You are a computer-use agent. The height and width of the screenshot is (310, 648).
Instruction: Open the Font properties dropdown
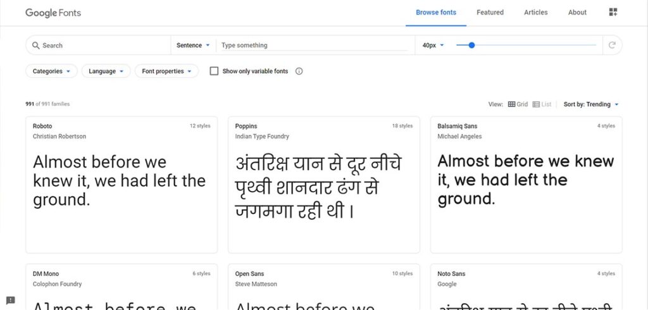pyautogui.click(x=166, y=71)
